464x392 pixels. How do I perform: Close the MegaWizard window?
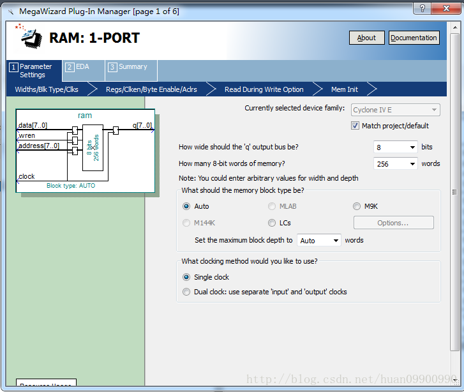[446, 8]
